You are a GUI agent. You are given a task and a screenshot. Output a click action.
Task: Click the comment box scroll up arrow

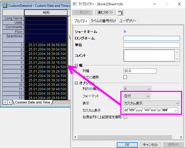pos(177,52)
